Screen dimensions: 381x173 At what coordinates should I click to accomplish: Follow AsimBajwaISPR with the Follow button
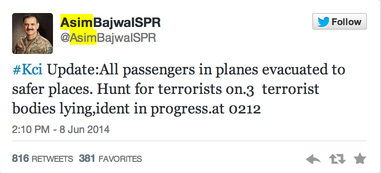(340, 22)
